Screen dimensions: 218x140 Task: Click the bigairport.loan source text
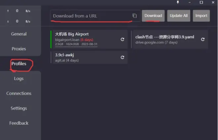click(x=67, y=40)
